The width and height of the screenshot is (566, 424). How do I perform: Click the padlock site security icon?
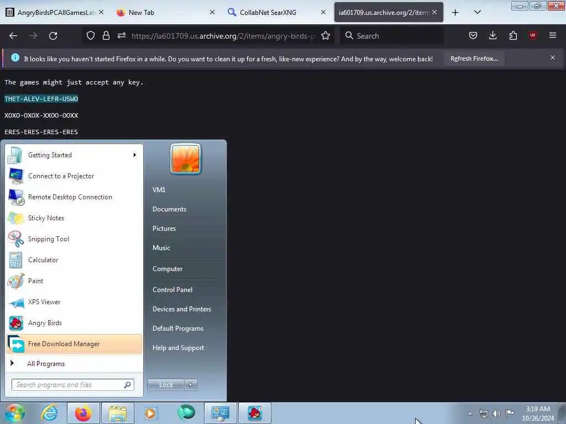pyautogui.click(x=106, y=36)
